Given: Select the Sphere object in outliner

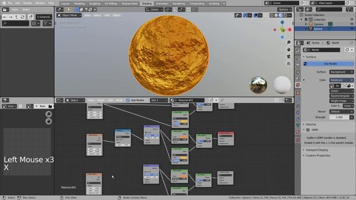Looking at the screenshot, I should coord(318,29).
